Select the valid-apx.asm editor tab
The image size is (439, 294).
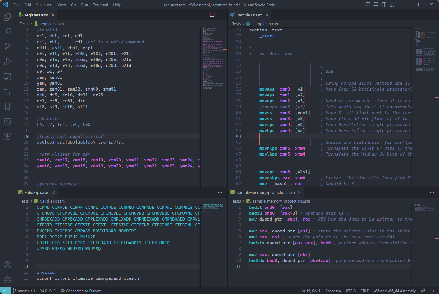click(x=37, y=192)
